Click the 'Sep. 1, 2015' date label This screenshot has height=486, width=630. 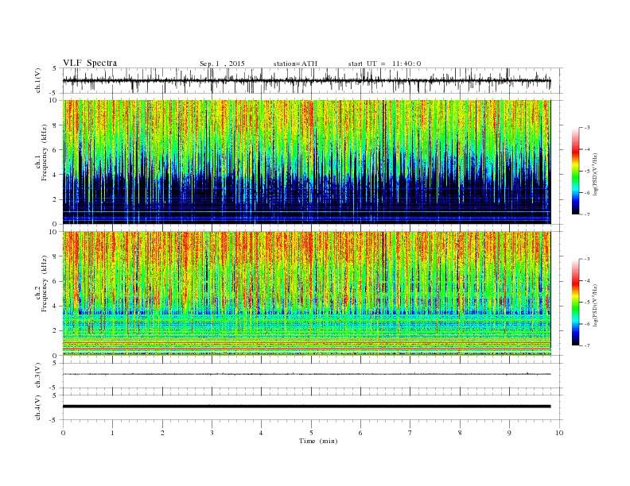tap(222, 64)
